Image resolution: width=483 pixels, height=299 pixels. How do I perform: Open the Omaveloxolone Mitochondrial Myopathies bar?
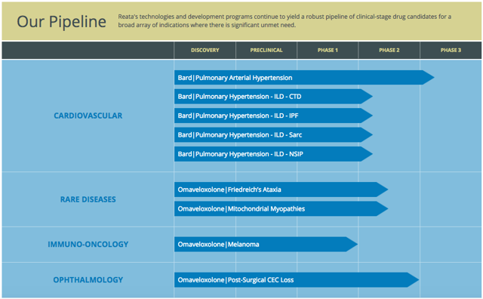pos(281,208)
